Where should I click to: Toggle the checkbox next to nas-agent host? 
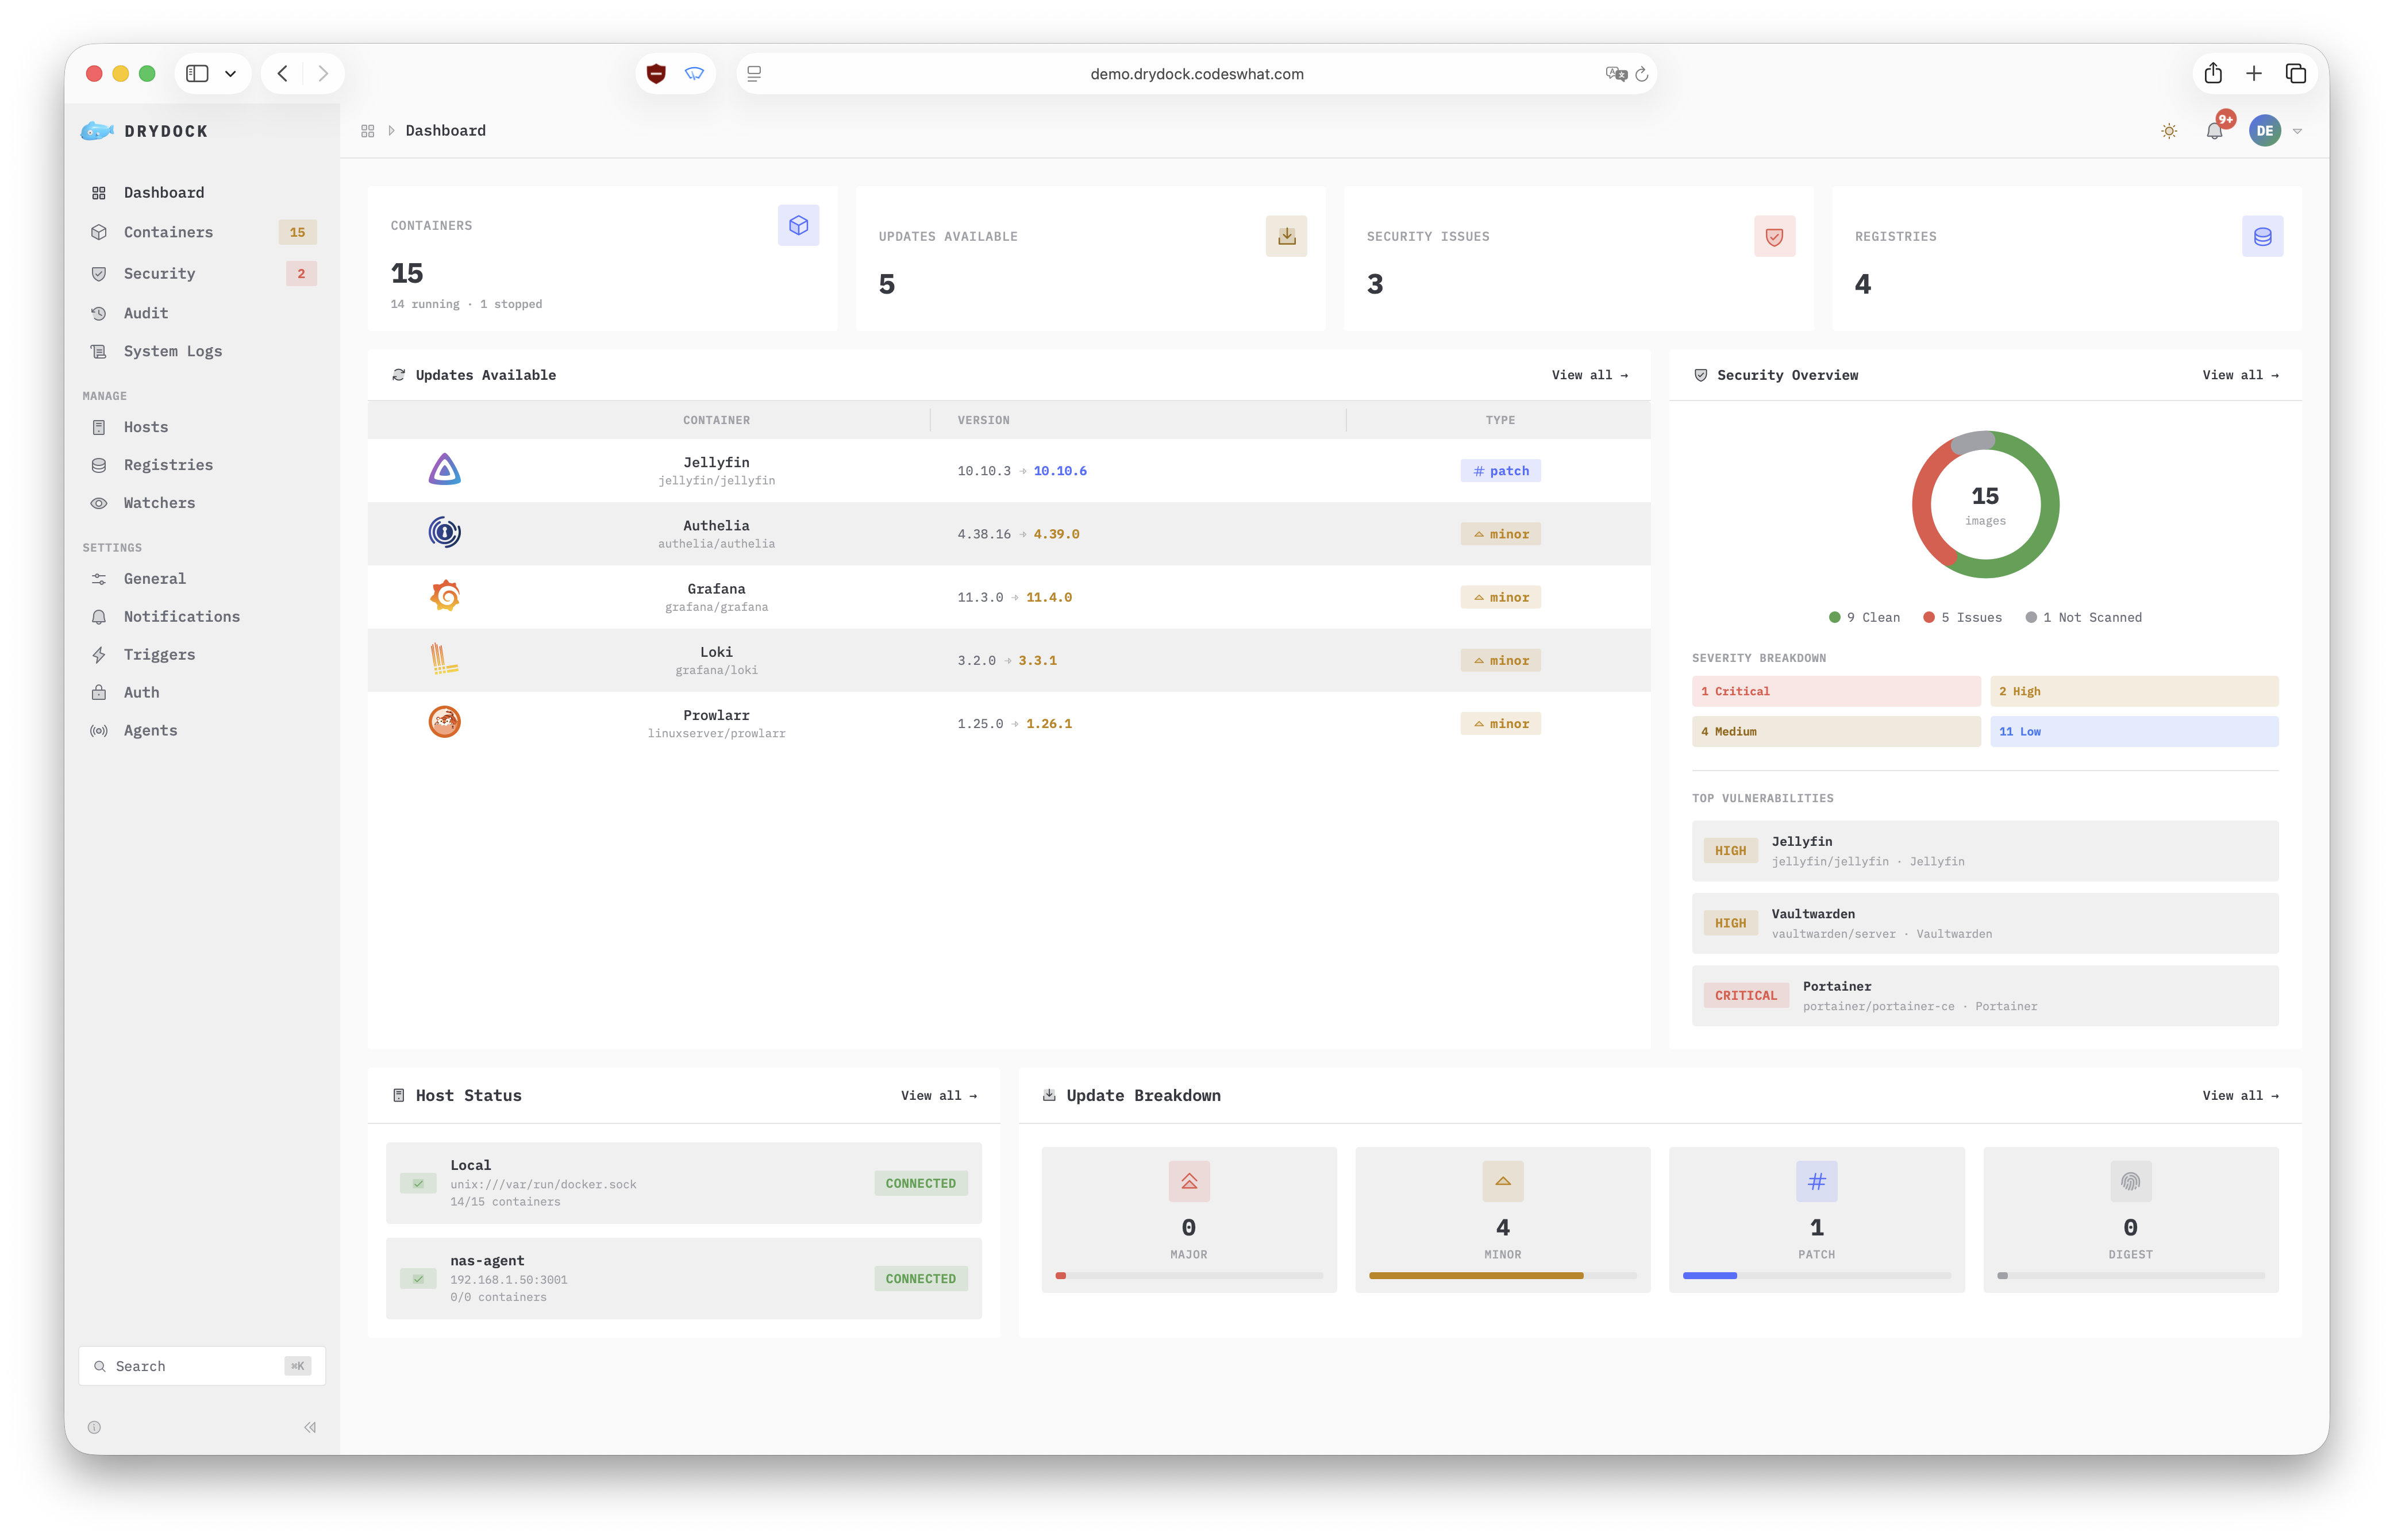[419, 1278]
